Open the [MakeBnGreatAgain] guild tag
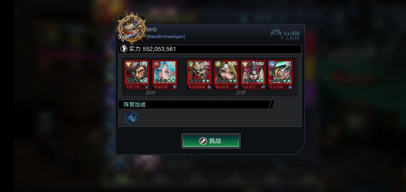The height and width of the screenshot is (192, 406). point(166,37)
